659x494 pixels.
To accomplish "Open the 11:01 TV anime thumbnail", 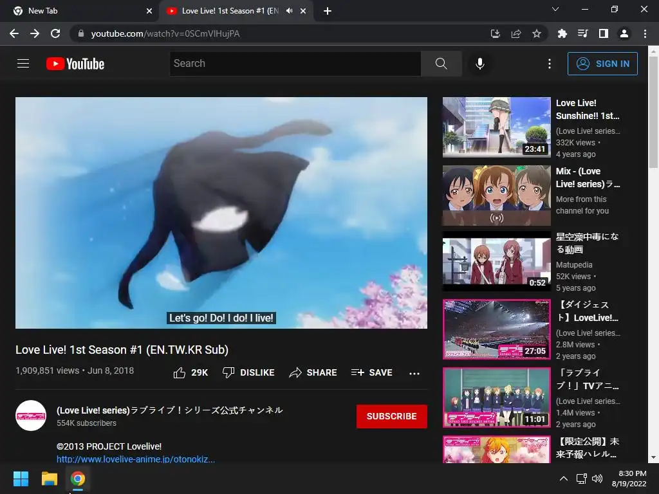I will (x=496, y=398).
